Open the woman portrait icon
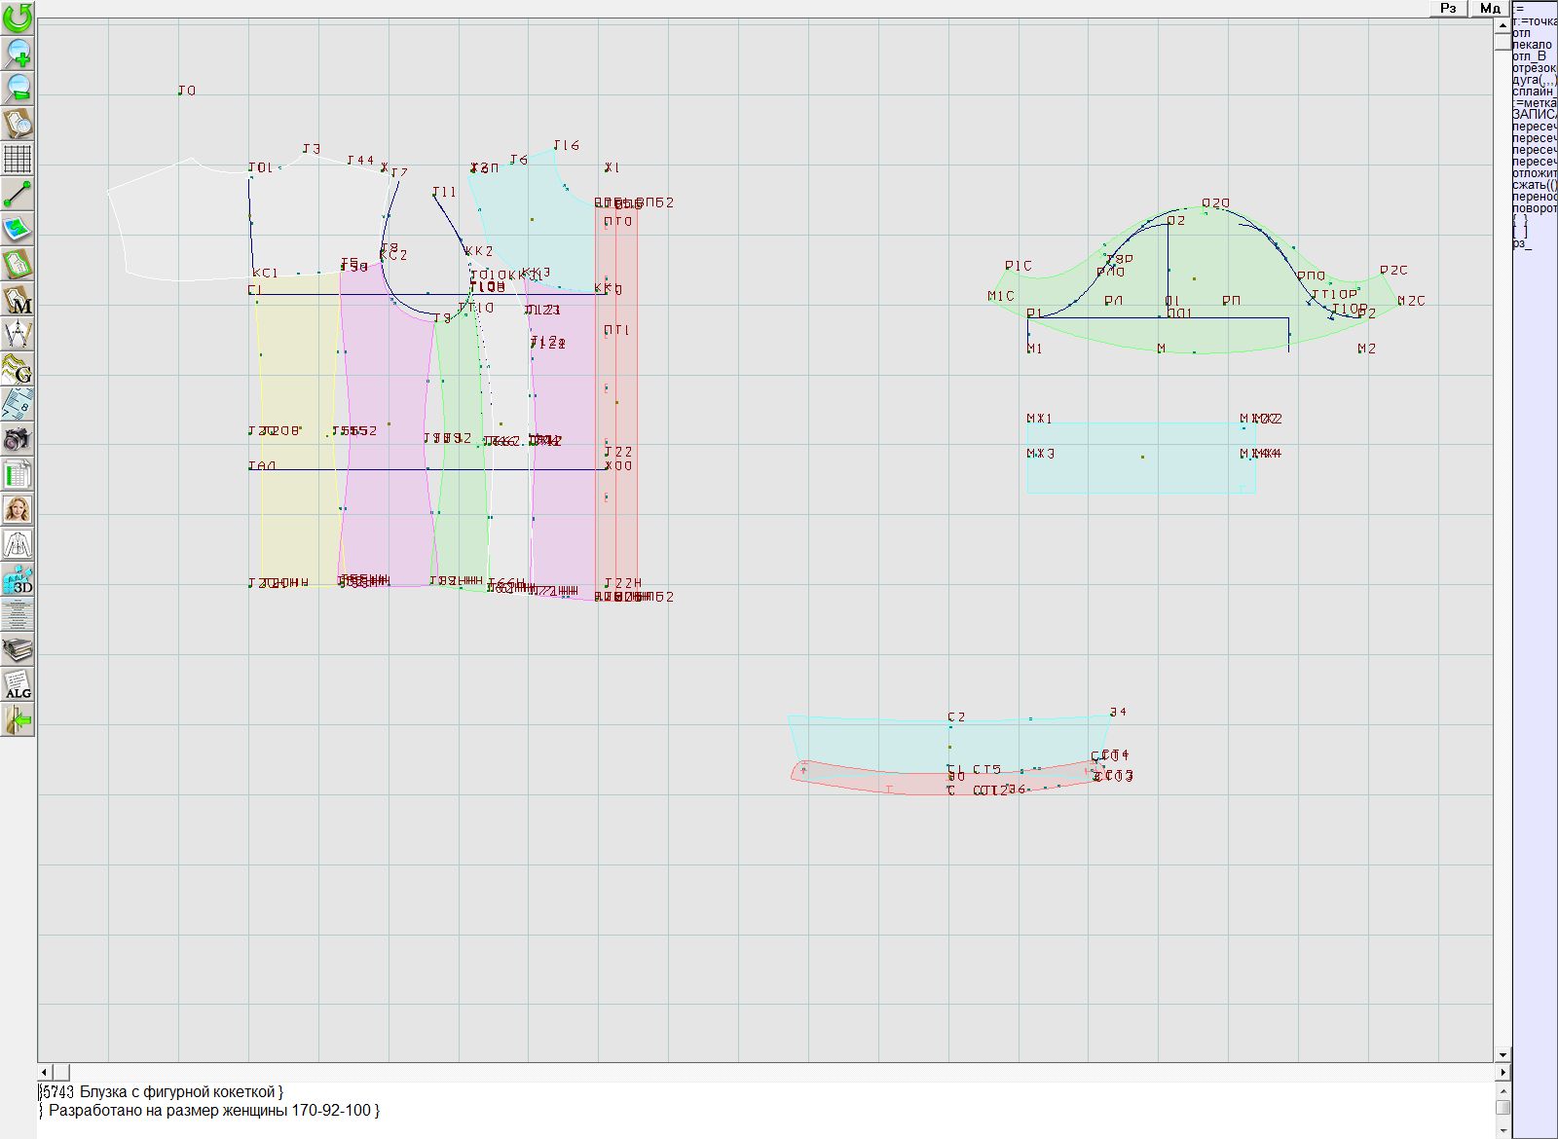 point(18,509)
